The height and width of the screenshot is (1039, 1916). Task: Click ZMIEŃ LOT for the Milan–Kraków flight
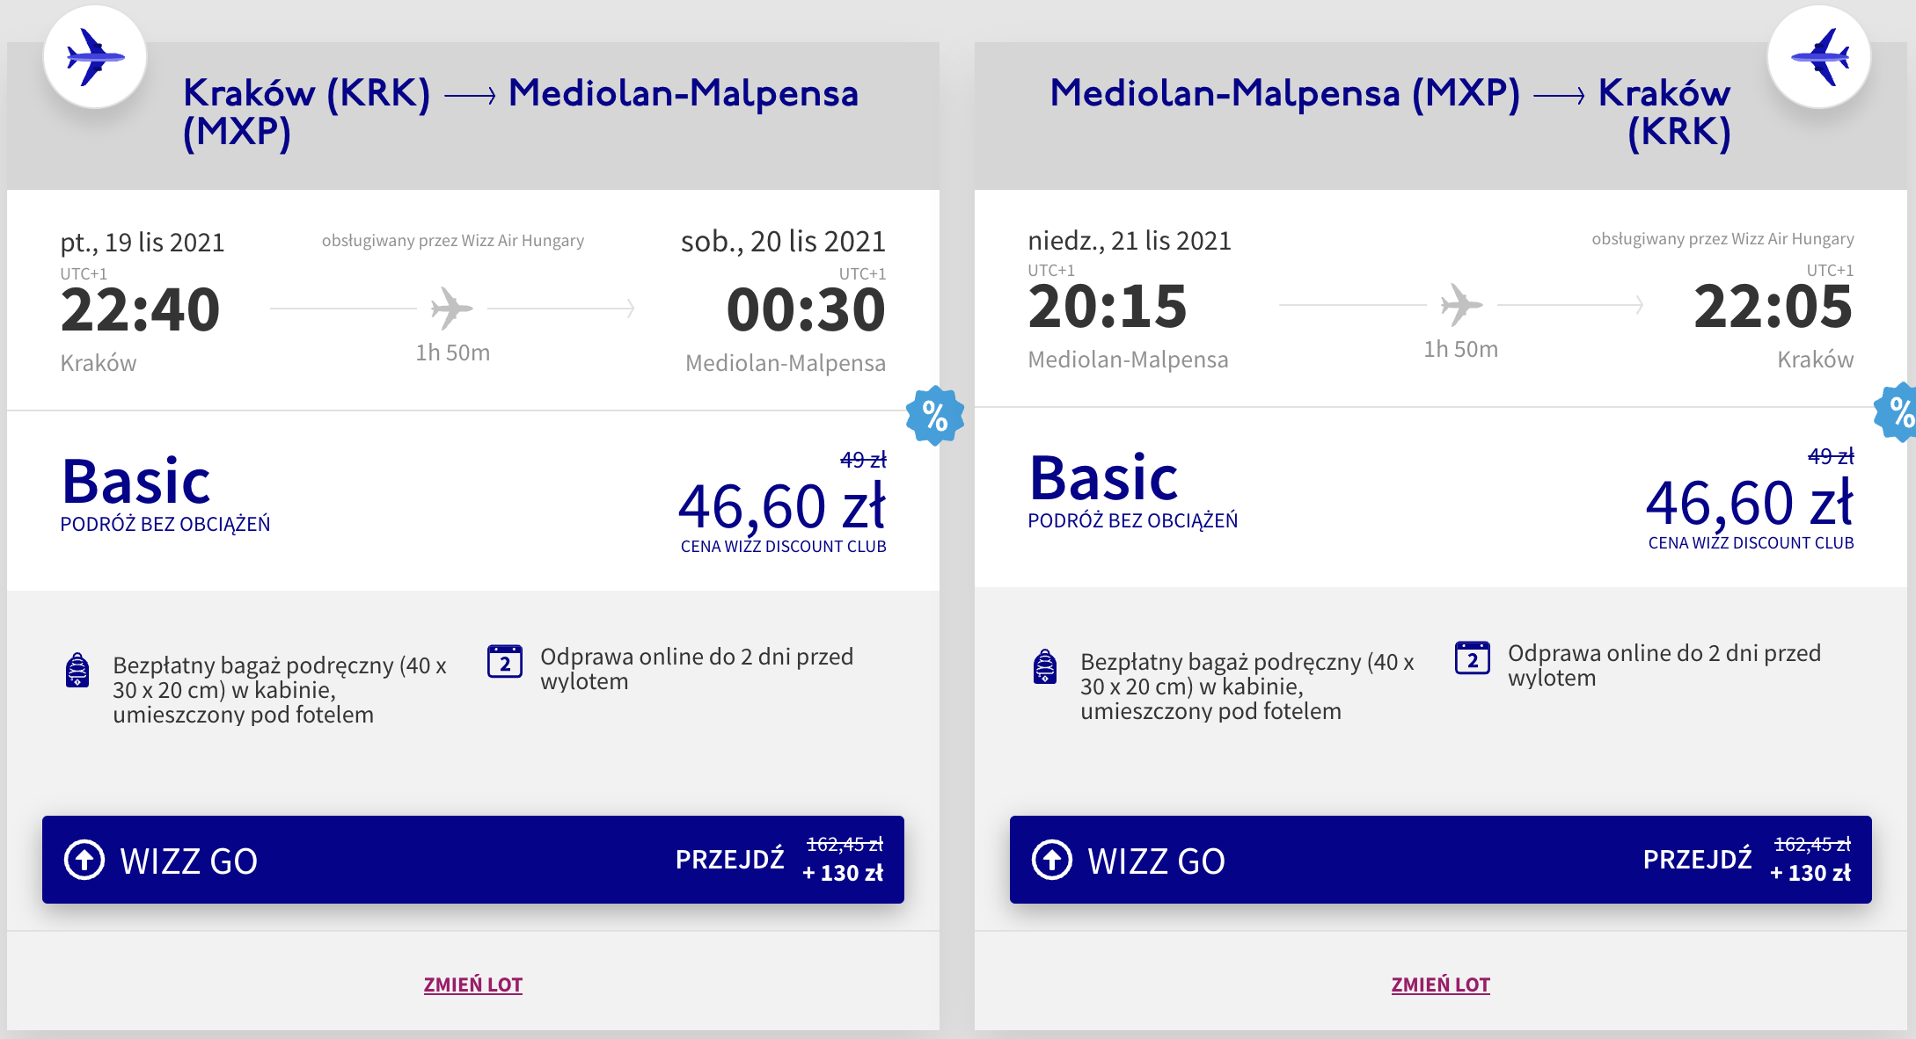(x=1441, y=985)
